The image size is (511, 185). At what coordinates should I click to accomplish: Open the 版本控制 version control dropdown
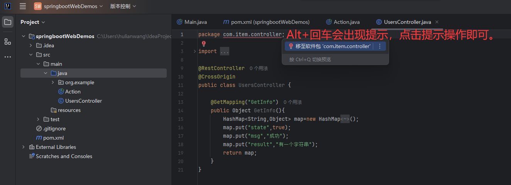point(123,6)
